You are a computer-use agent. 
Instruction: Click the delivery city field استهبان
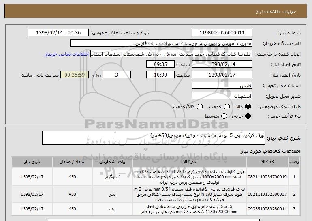(222, 96)
